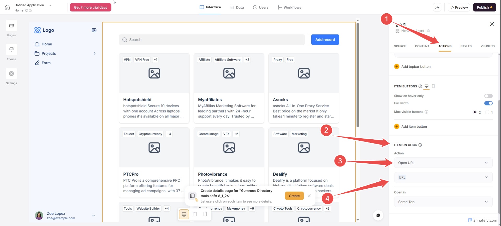Click the Publish button
Viewport: 501px width, 226px height.
(x=484, y=7)
